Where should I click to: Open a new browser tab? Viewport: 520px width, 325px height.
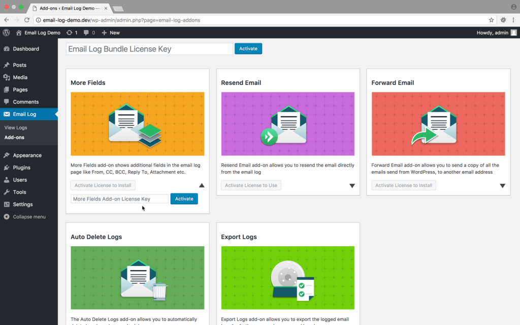click(x=118, y=9)
